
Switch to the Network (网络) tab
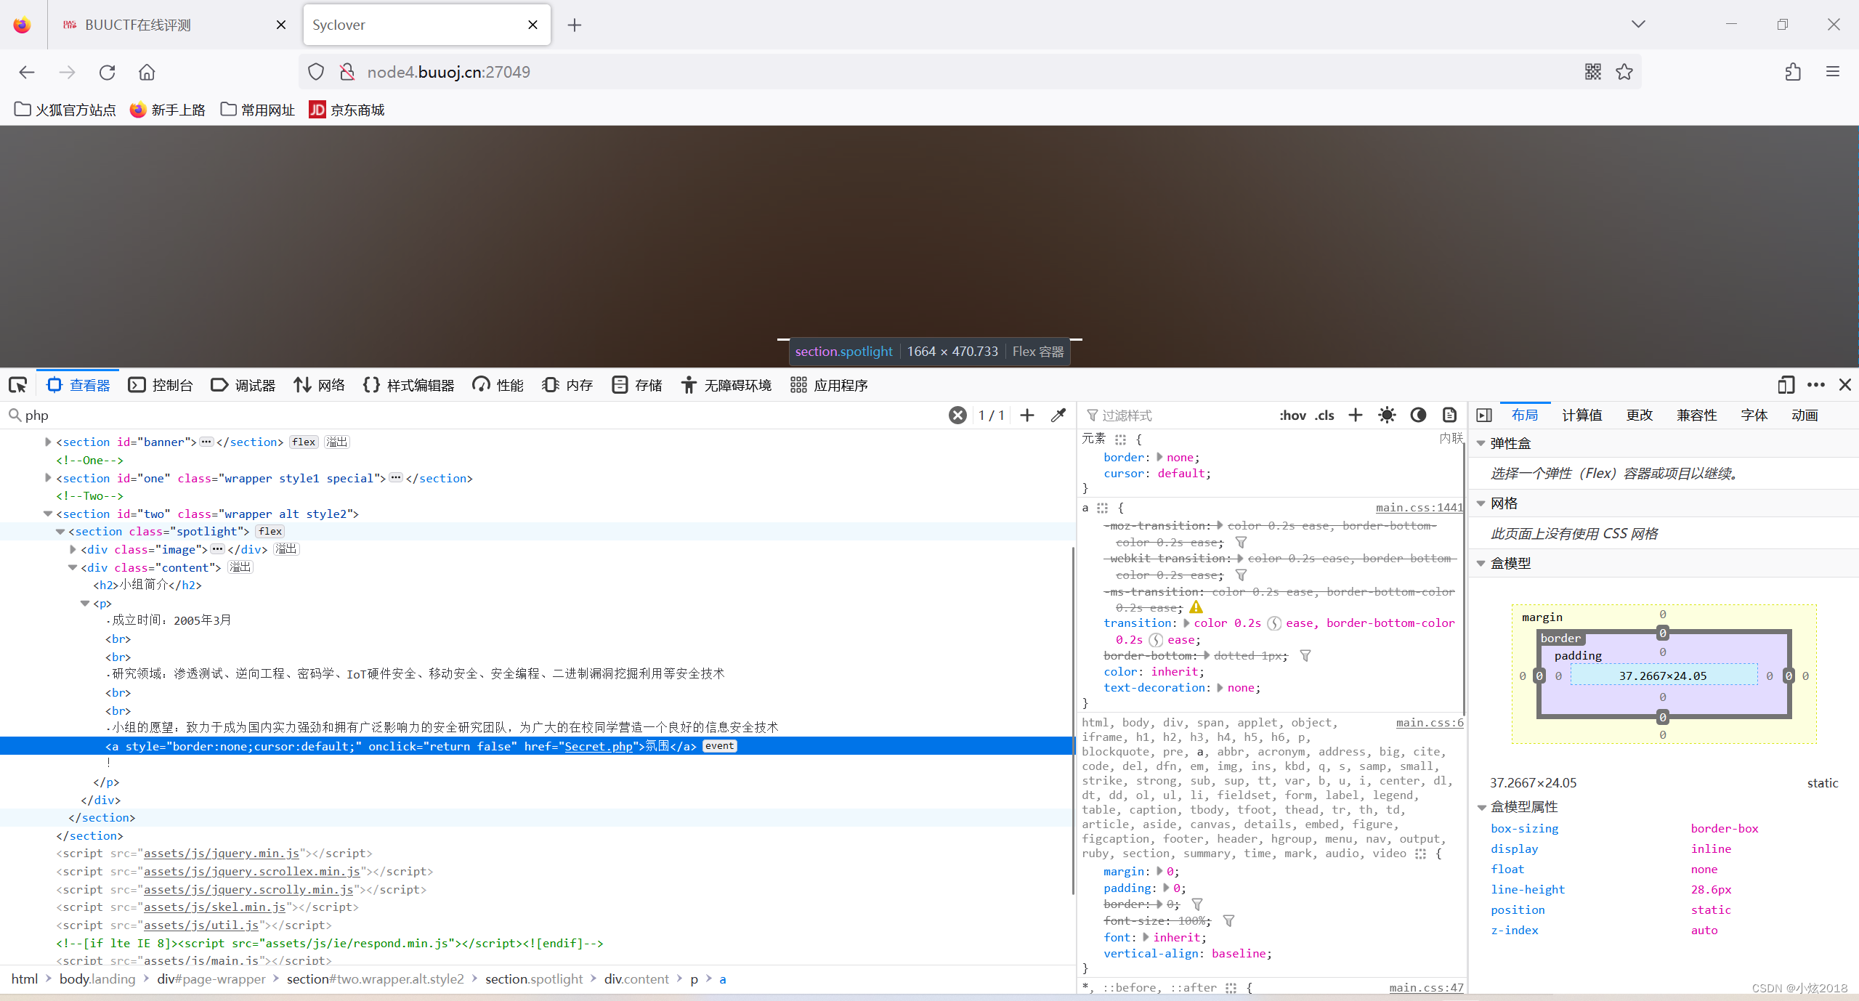pos(320,385)
